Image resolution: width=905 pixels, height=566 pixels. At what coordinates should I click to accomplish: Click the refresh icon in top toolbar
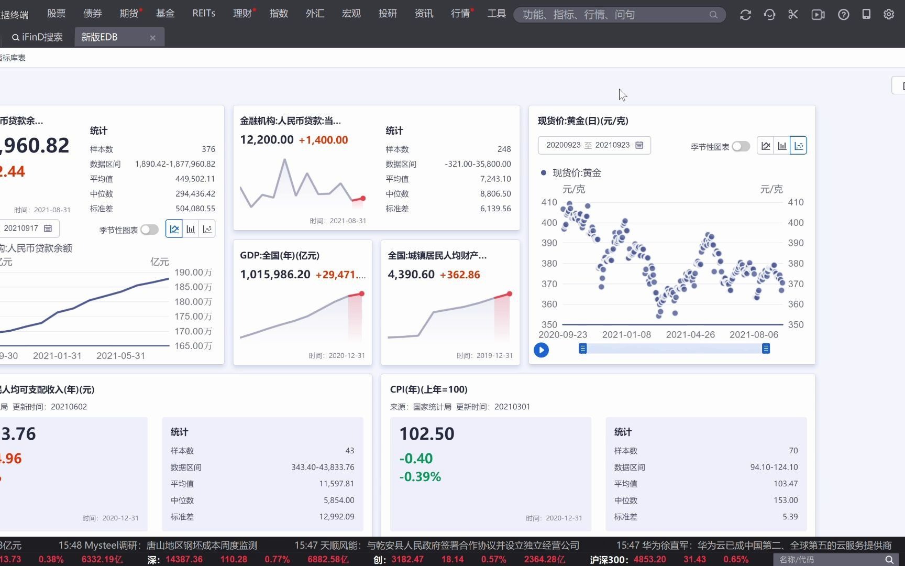point(745,15)
